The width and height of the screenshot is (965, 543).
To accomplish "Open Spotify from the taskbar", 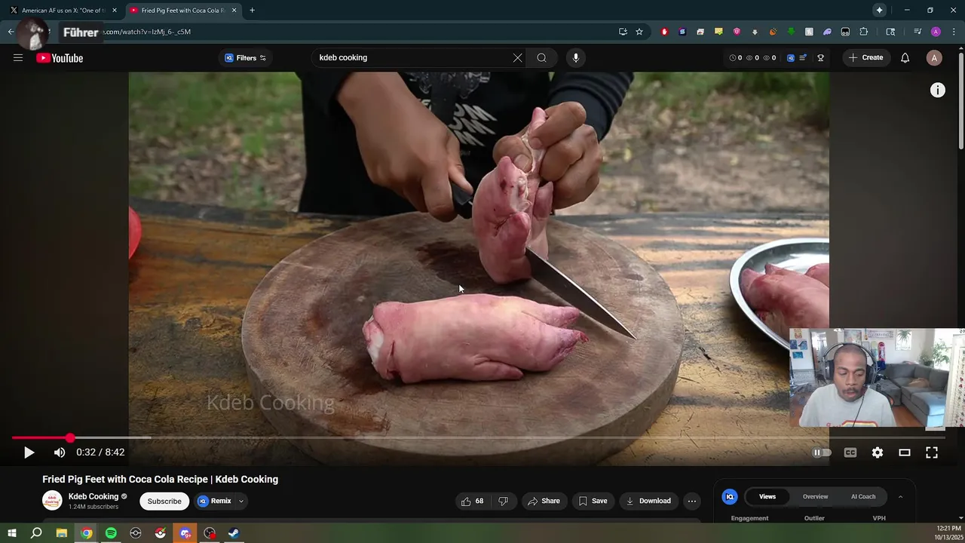I will coord(111,533).
